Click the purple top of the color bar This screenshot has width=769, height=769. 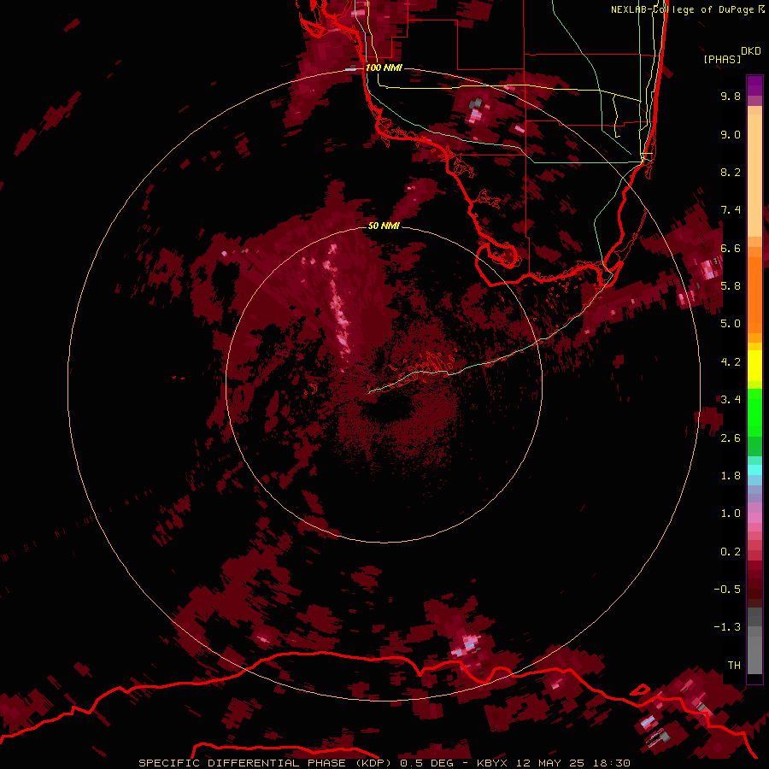pyautogui.click(x=754, y=85)
